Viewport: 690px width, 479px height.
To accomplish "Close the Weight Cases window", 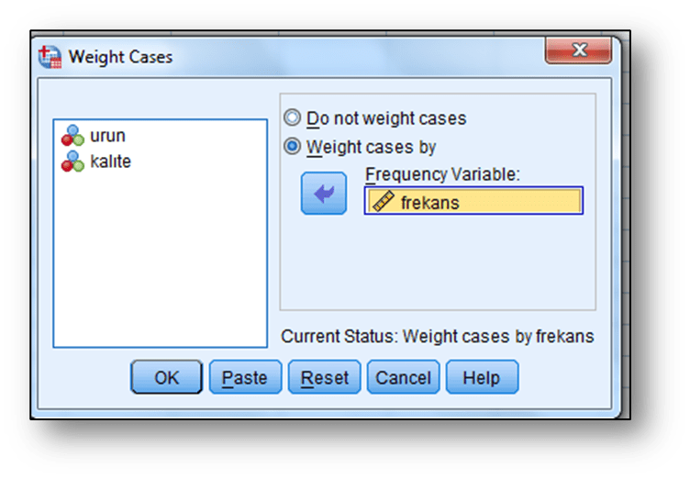I will tap(578, 49).
